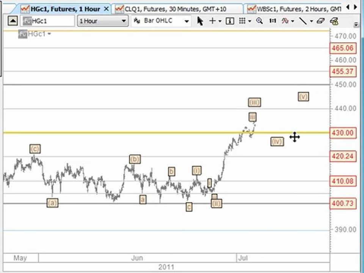
Task: Select the crosshair cursor tool
Action: point(212,21)
